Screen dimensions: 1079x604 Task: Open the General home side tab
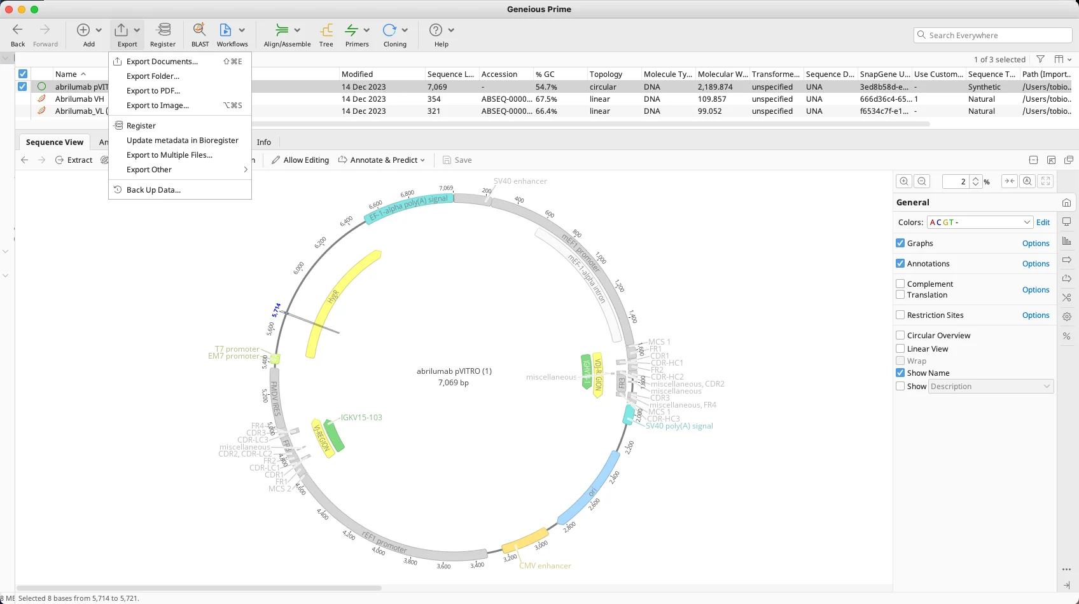(1067, 203)
